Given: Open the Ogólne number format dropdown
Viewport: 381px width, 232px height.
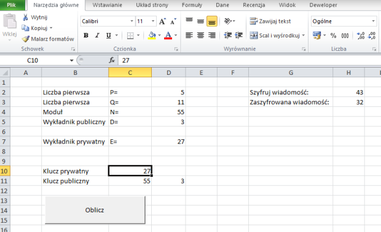Looking at the screenshot, I should click(x=373, y=21).
